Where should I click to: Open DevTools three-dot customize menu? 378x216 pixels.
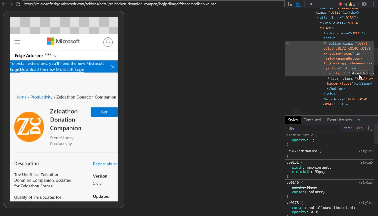373,4
